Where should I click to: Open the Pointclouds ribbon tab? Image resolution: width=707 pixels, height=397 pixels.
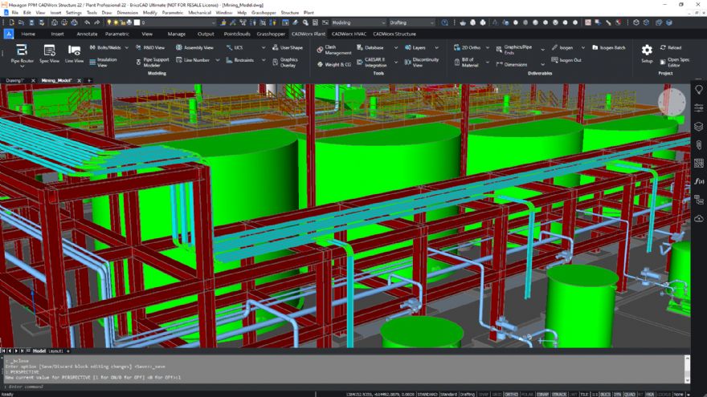(x=237, y=34)
